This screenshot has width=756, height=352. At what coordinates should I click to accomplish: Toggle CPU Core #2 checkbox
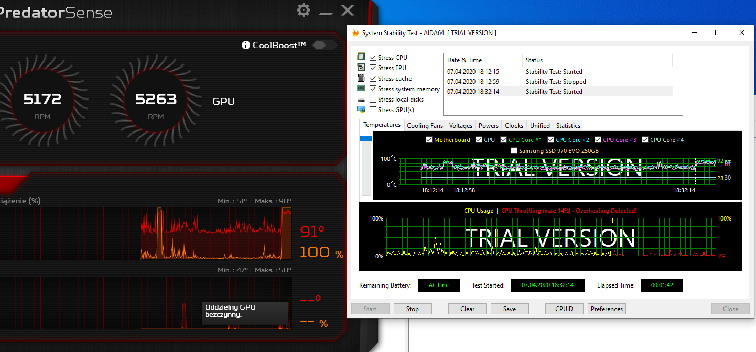pos(550,140)
